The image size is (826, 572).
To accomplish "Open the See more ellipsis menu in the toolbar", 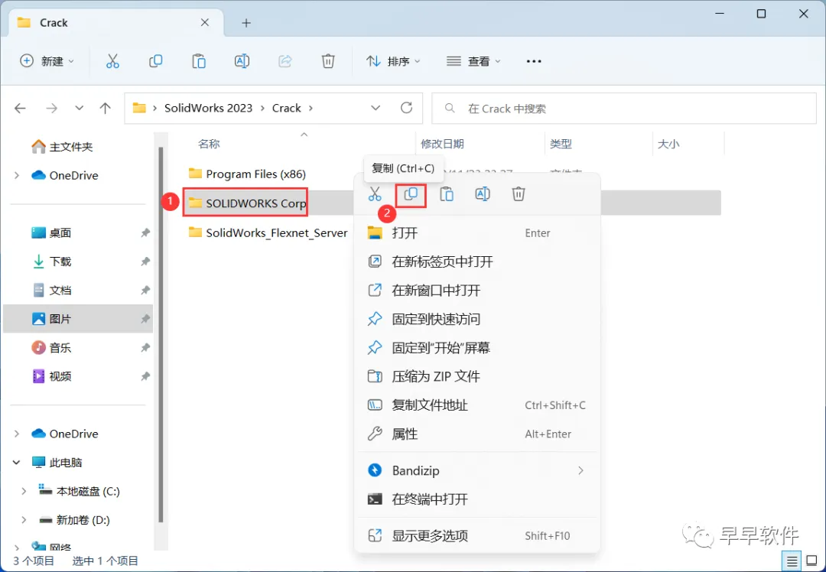I will click(x=534, y=61).
